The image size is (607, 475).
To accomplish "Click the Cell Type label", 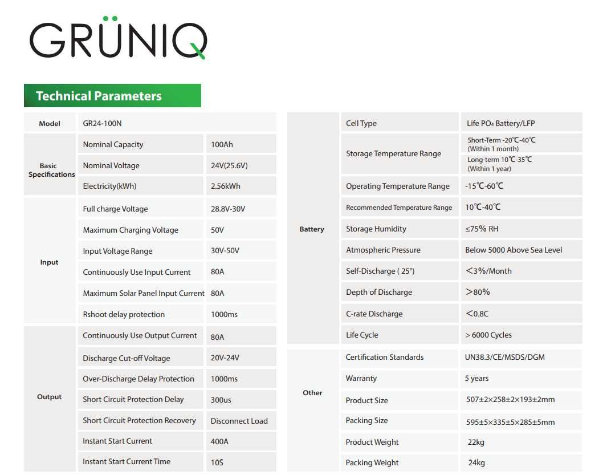I will coord(361,123).
